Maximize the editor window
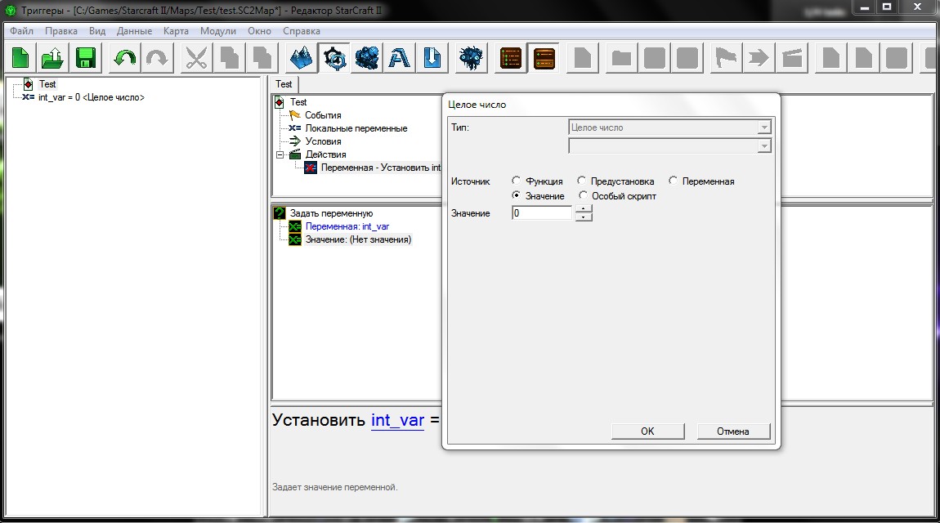The height and width of the screenshot is (523, 940). point(887,7)
